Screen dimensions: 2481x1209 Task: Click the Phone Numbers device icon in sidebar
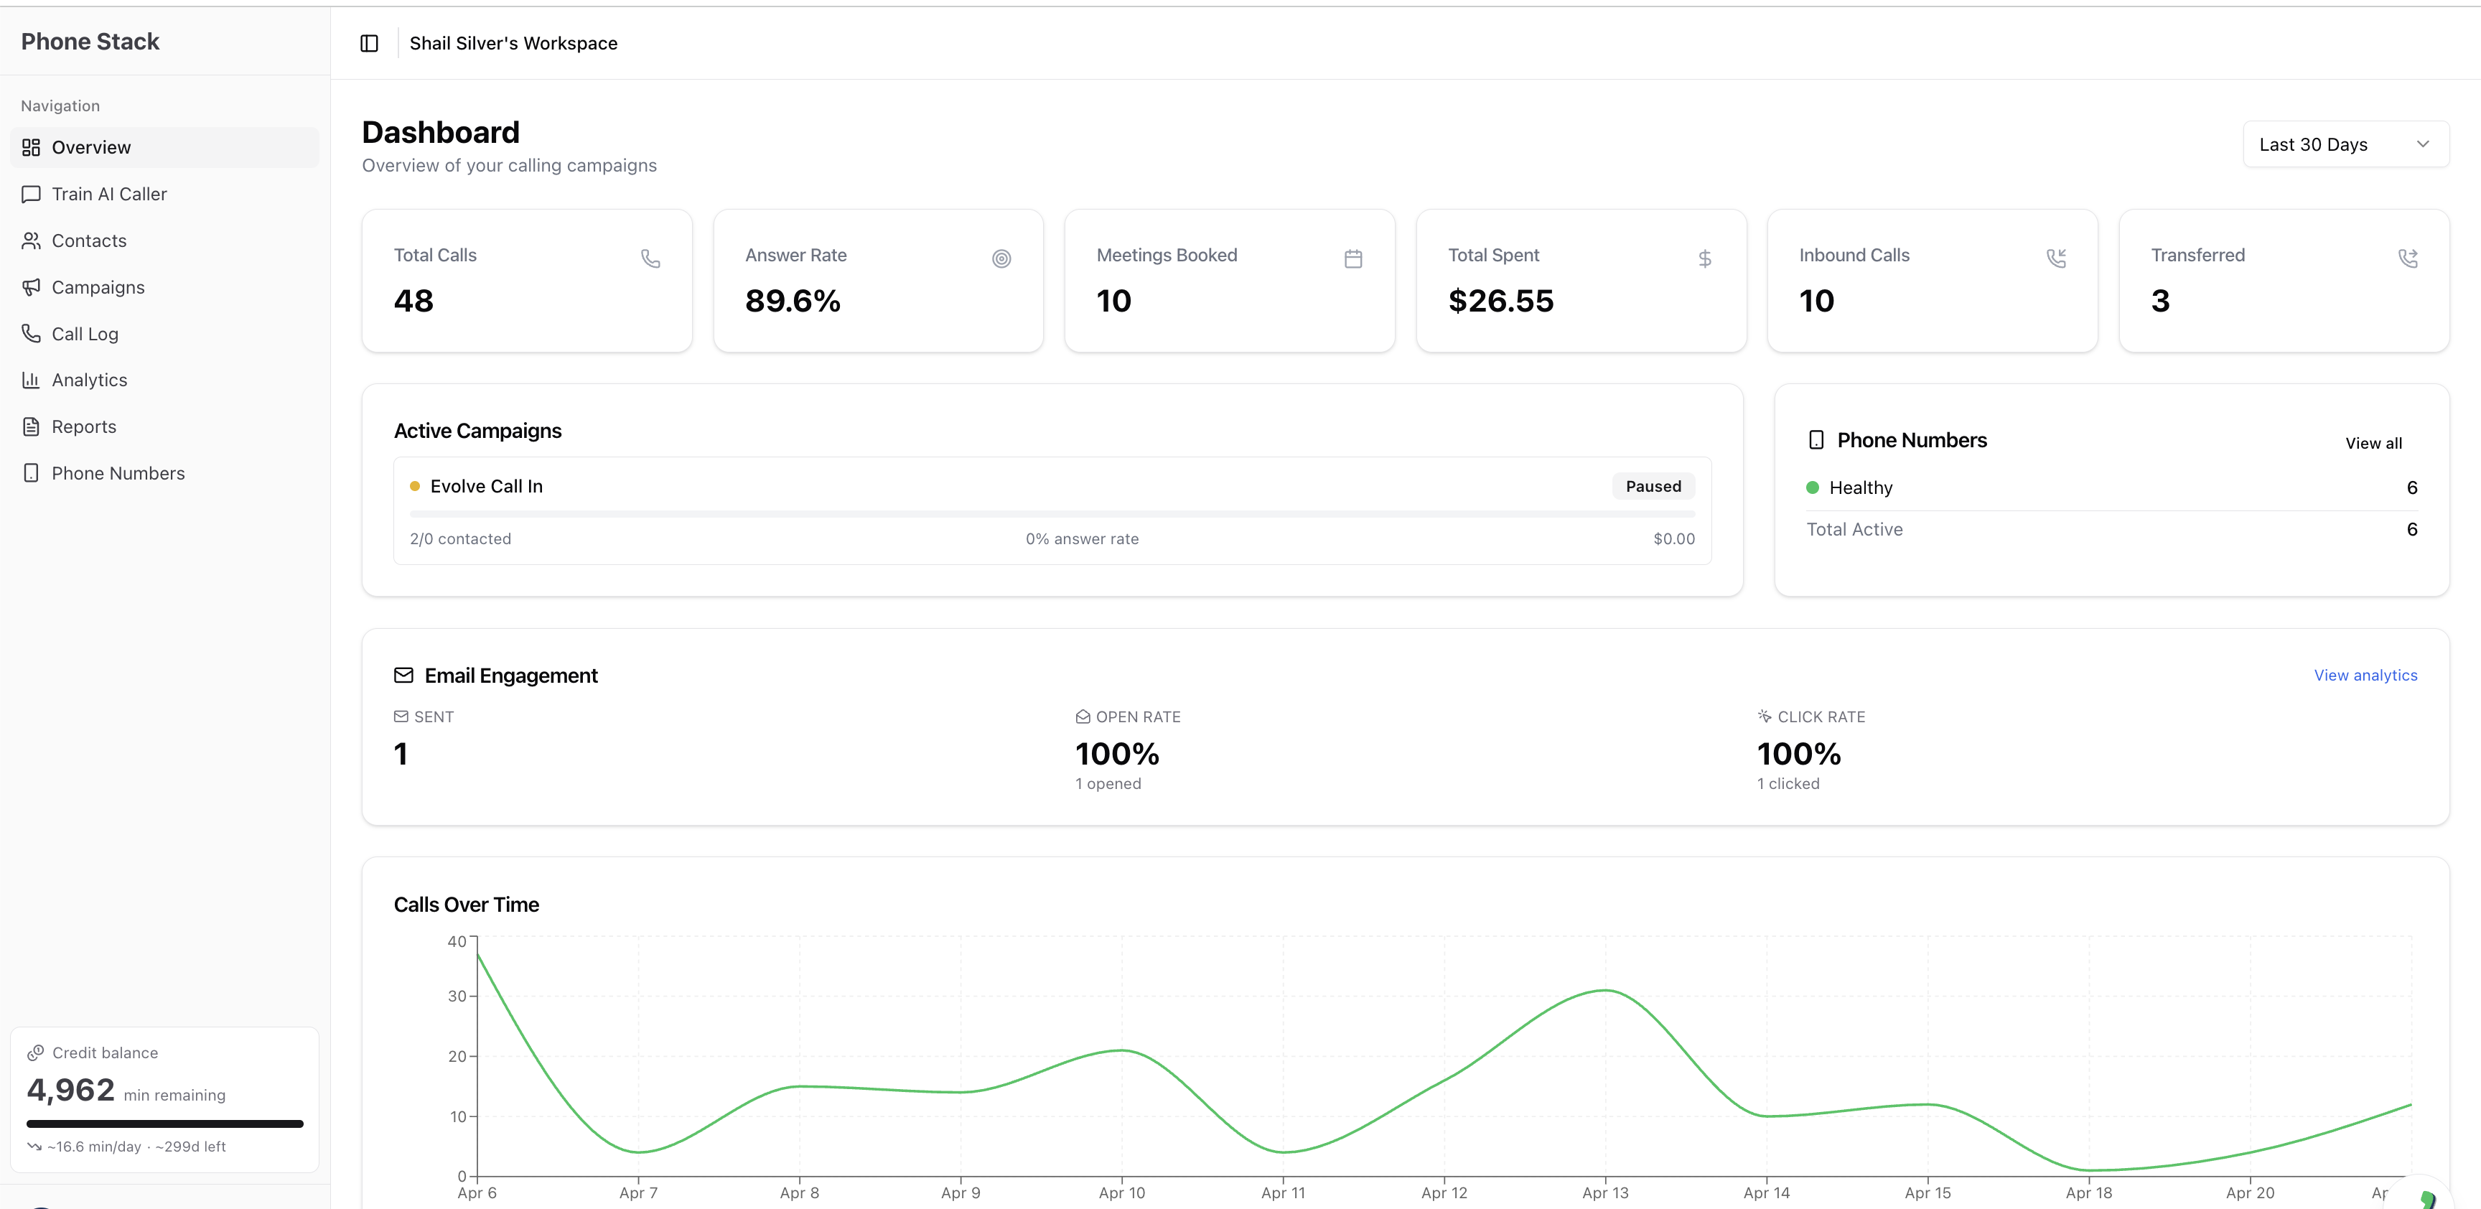tap(31, 473)
